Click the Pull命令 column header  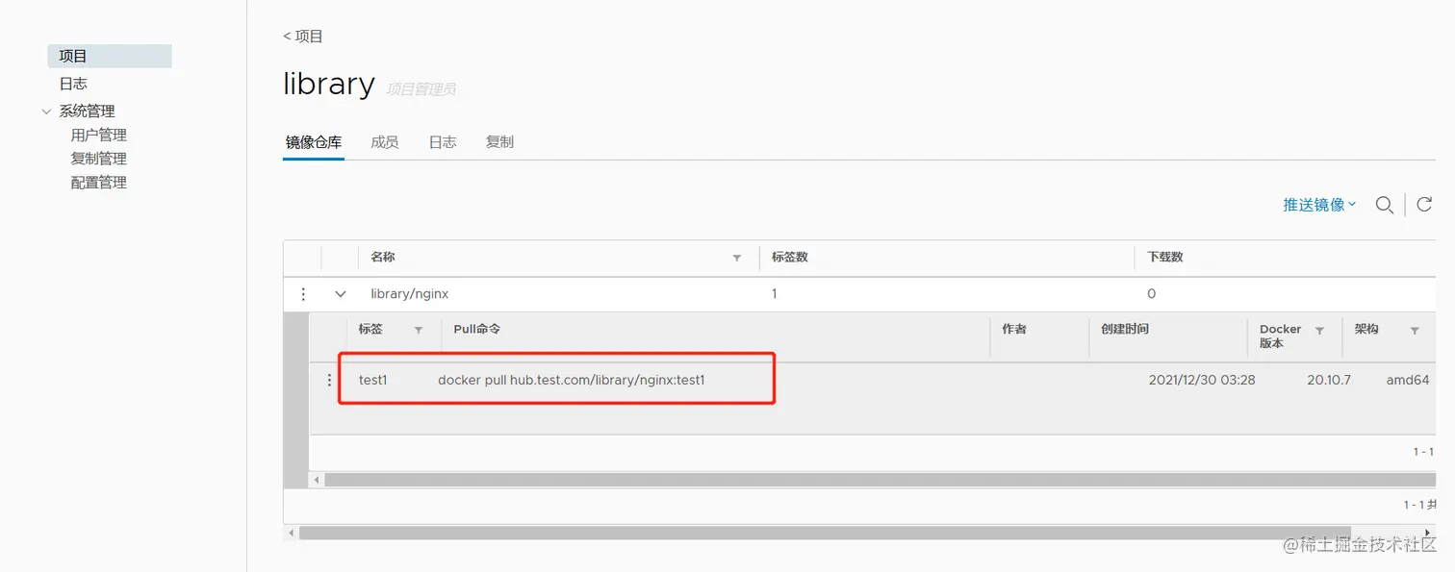click(x=477, y=329)
